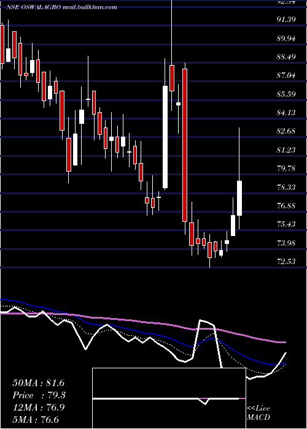Click the 12MA : 76.9 value
The width and height of the screenshot is (307, 429).
(38, 408)
